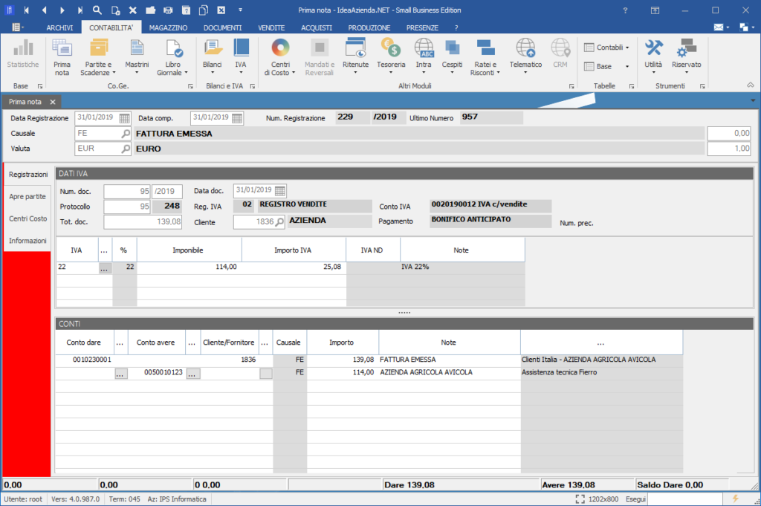Open the Co.Ge. group dialog launcher

190,86
